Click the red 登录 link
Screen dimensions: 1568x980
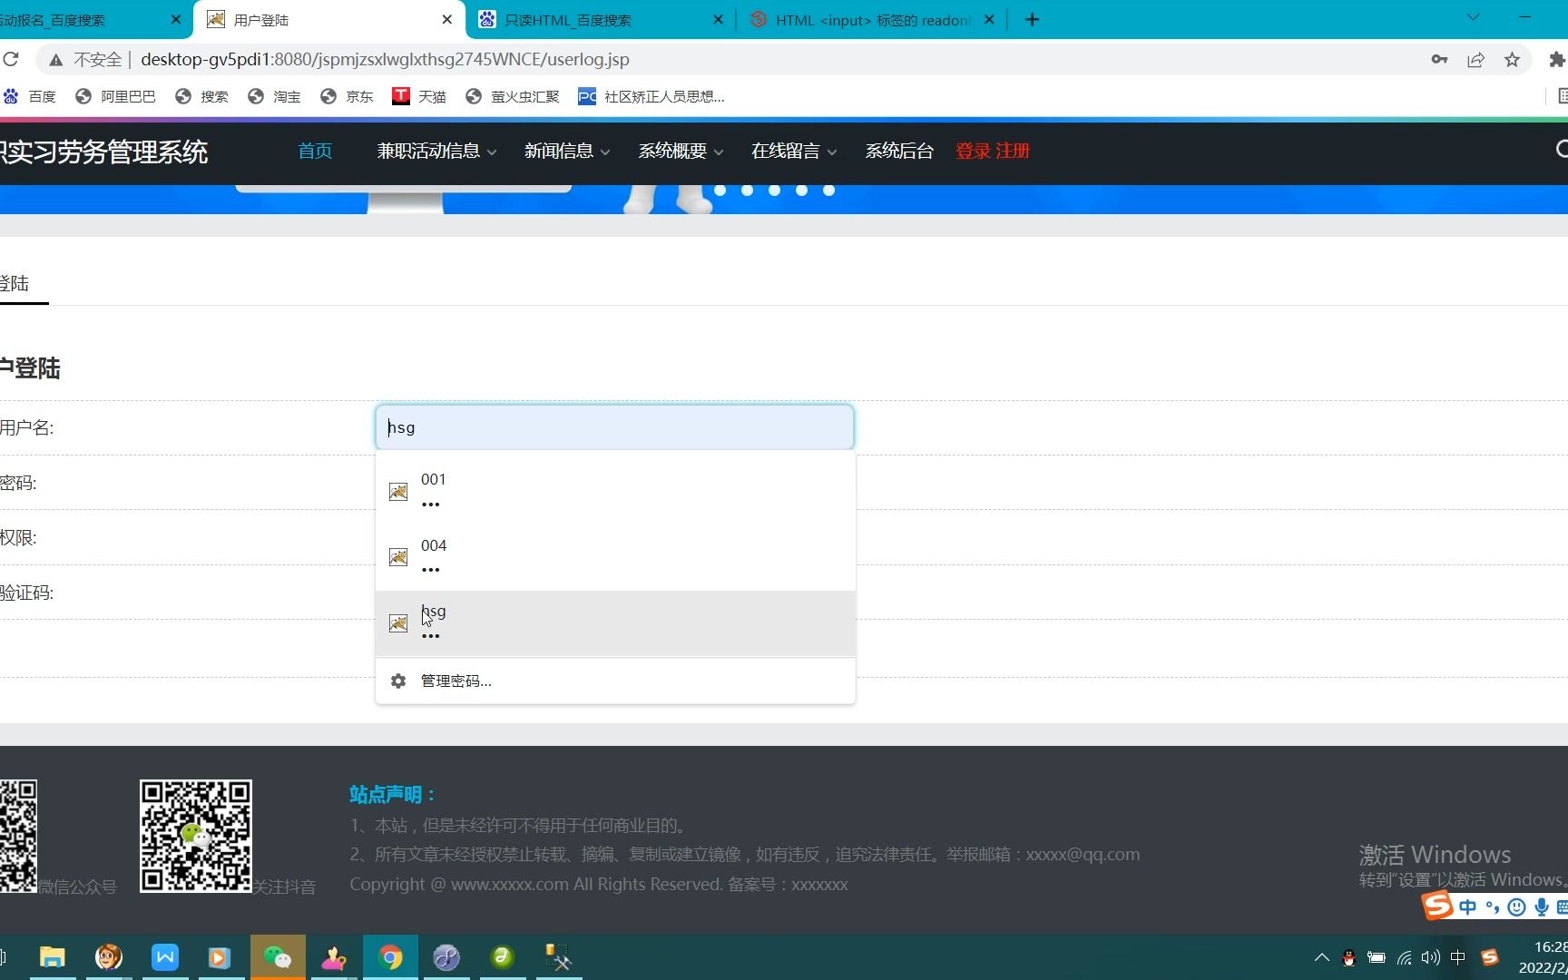[973, 151]
